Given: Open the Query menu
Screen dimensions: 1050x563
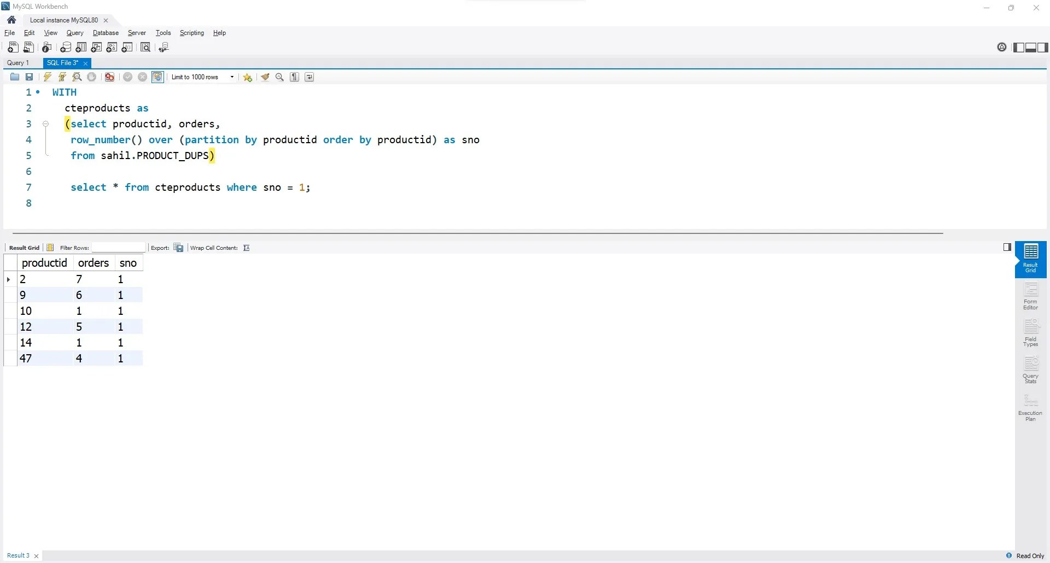Looking at the screenshot, I should [x=74, y=33].
